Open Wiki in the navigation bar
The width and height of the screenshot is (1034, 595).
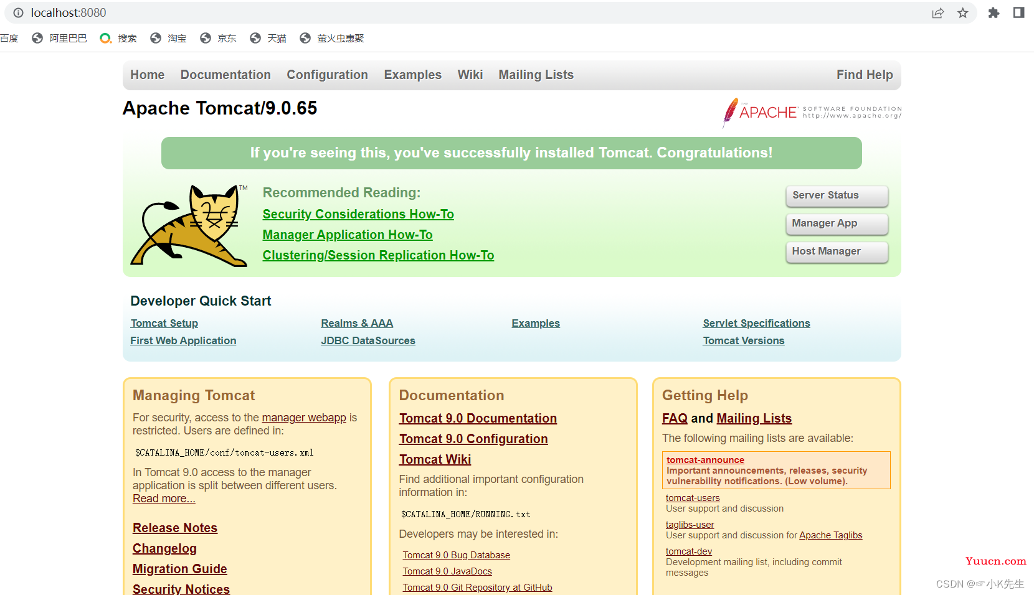point(470,75)
